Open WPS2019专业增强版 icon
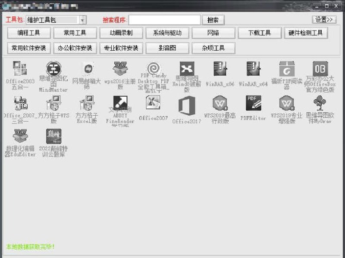Image resolution: width=345 pixels, height=258 pixels. click(x=287, y=103)
